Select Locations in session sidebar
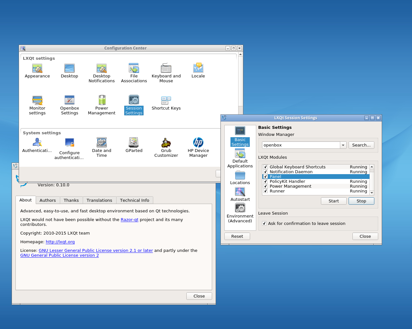Screen dimensions: 412x329 click(240, 178)
